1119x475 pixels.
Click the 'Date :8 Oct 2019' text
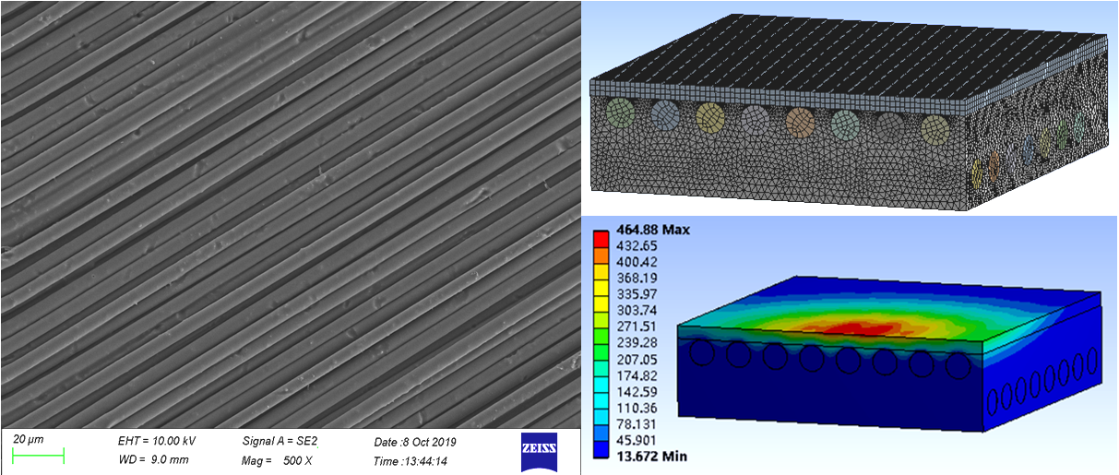(x=415, y=442)
